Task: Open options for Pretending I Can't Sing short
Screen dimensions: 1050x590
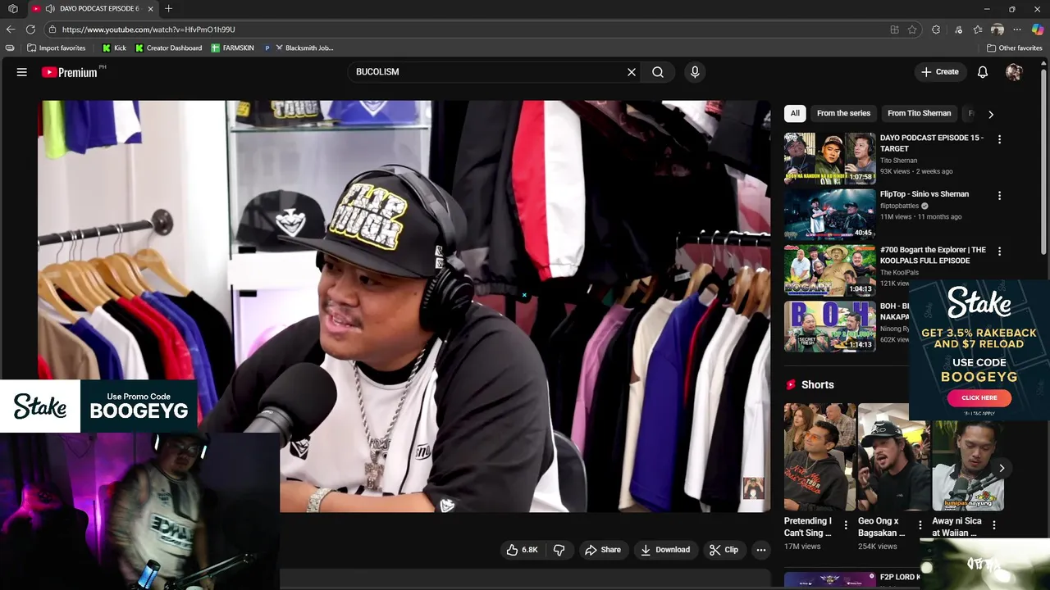Action: tap(846, 525)
